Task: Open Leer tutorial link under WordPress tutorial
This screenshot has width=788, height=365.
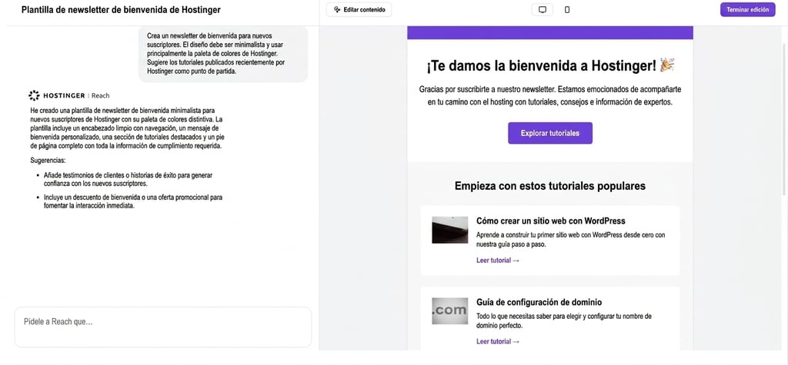Action: coord(498,260)
